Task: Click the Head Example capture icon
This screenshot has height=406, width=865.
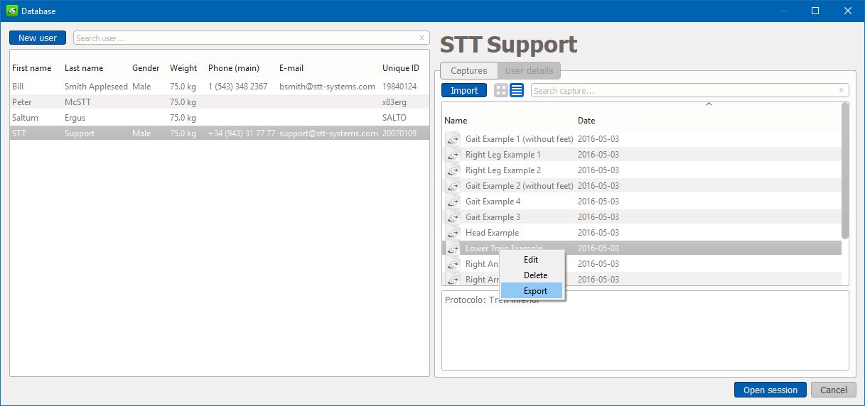Action: pos(453,233)
